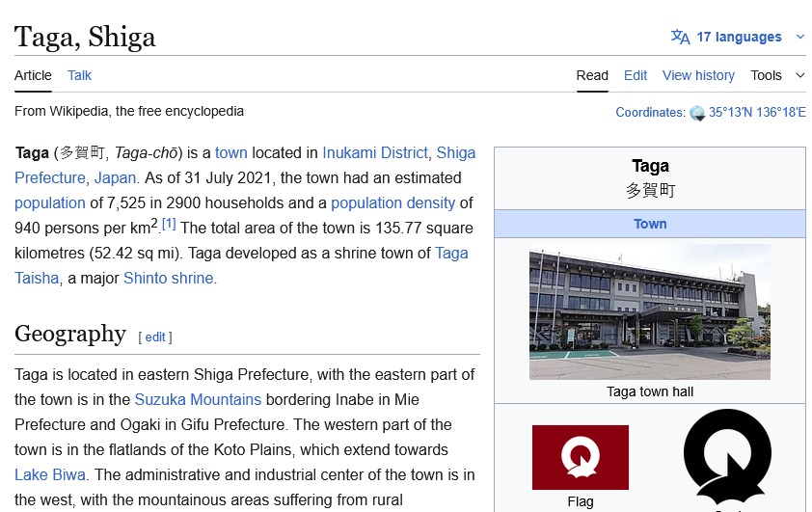Click the Coordinates label link
Viewport: 812px width, 512px height.
click(650, 113)
